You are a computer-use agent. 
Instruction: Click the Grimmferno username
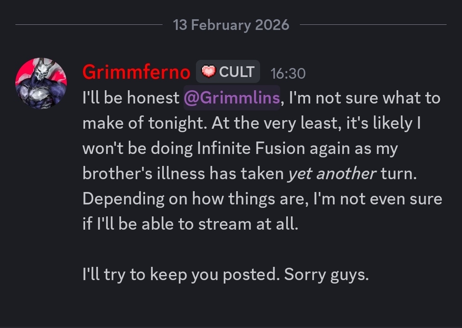tap(136, 72)
